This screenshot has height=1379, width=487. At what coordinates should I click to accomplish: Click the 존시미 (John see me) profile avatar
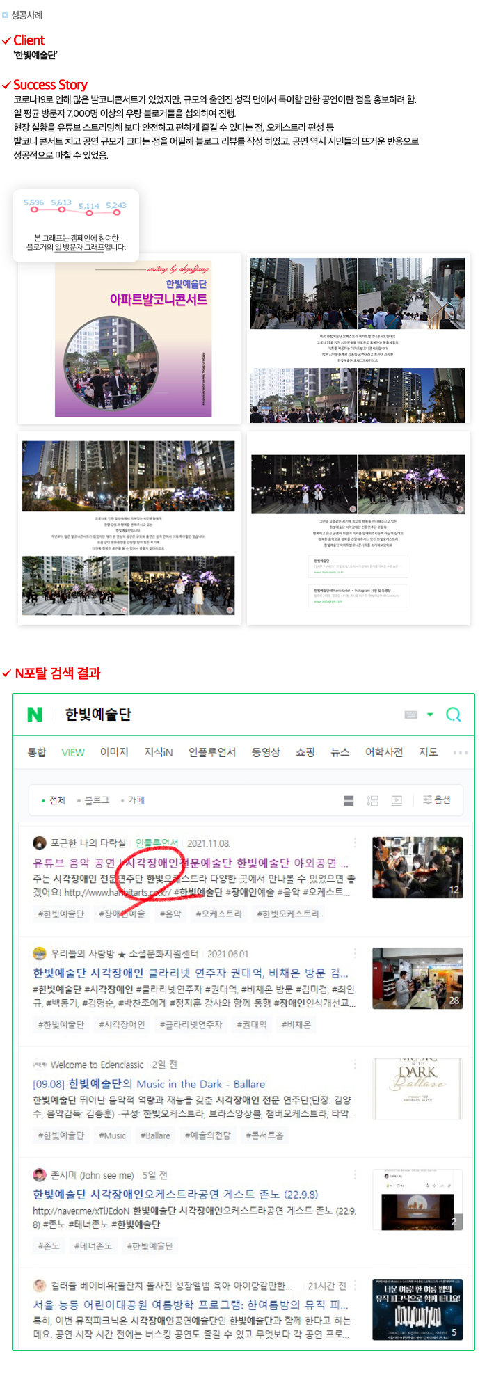tap(40, 1175)
